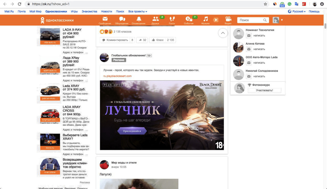
Task: Click the share button showing 32
Action: [x=142, y=40]
